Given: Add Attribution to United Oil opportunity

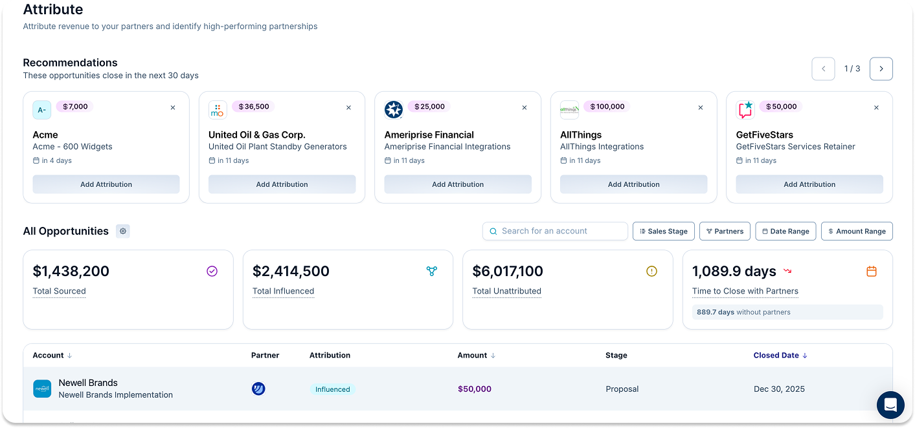Looking at the screenshot, I should (282, 184).
